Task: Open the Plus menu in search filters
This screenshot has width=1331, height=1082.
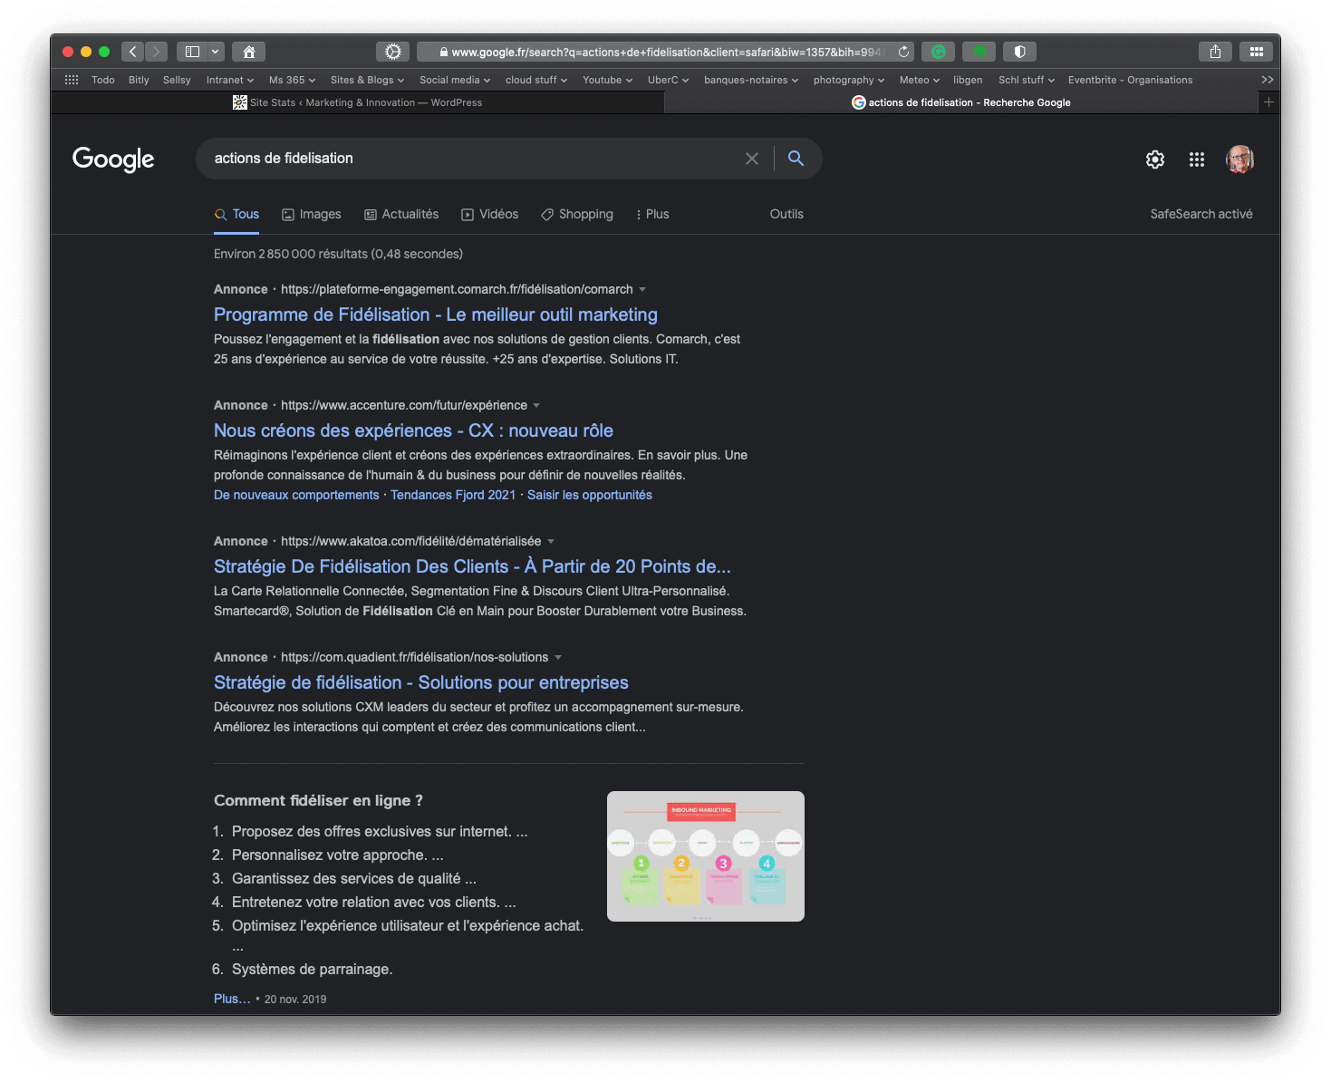Action: [652, 214]
